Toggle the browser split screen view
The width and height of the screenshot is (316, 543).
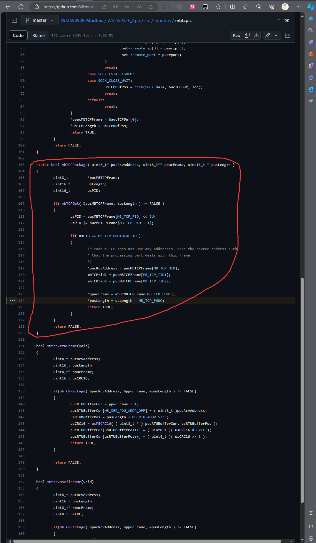pos(232,7)
